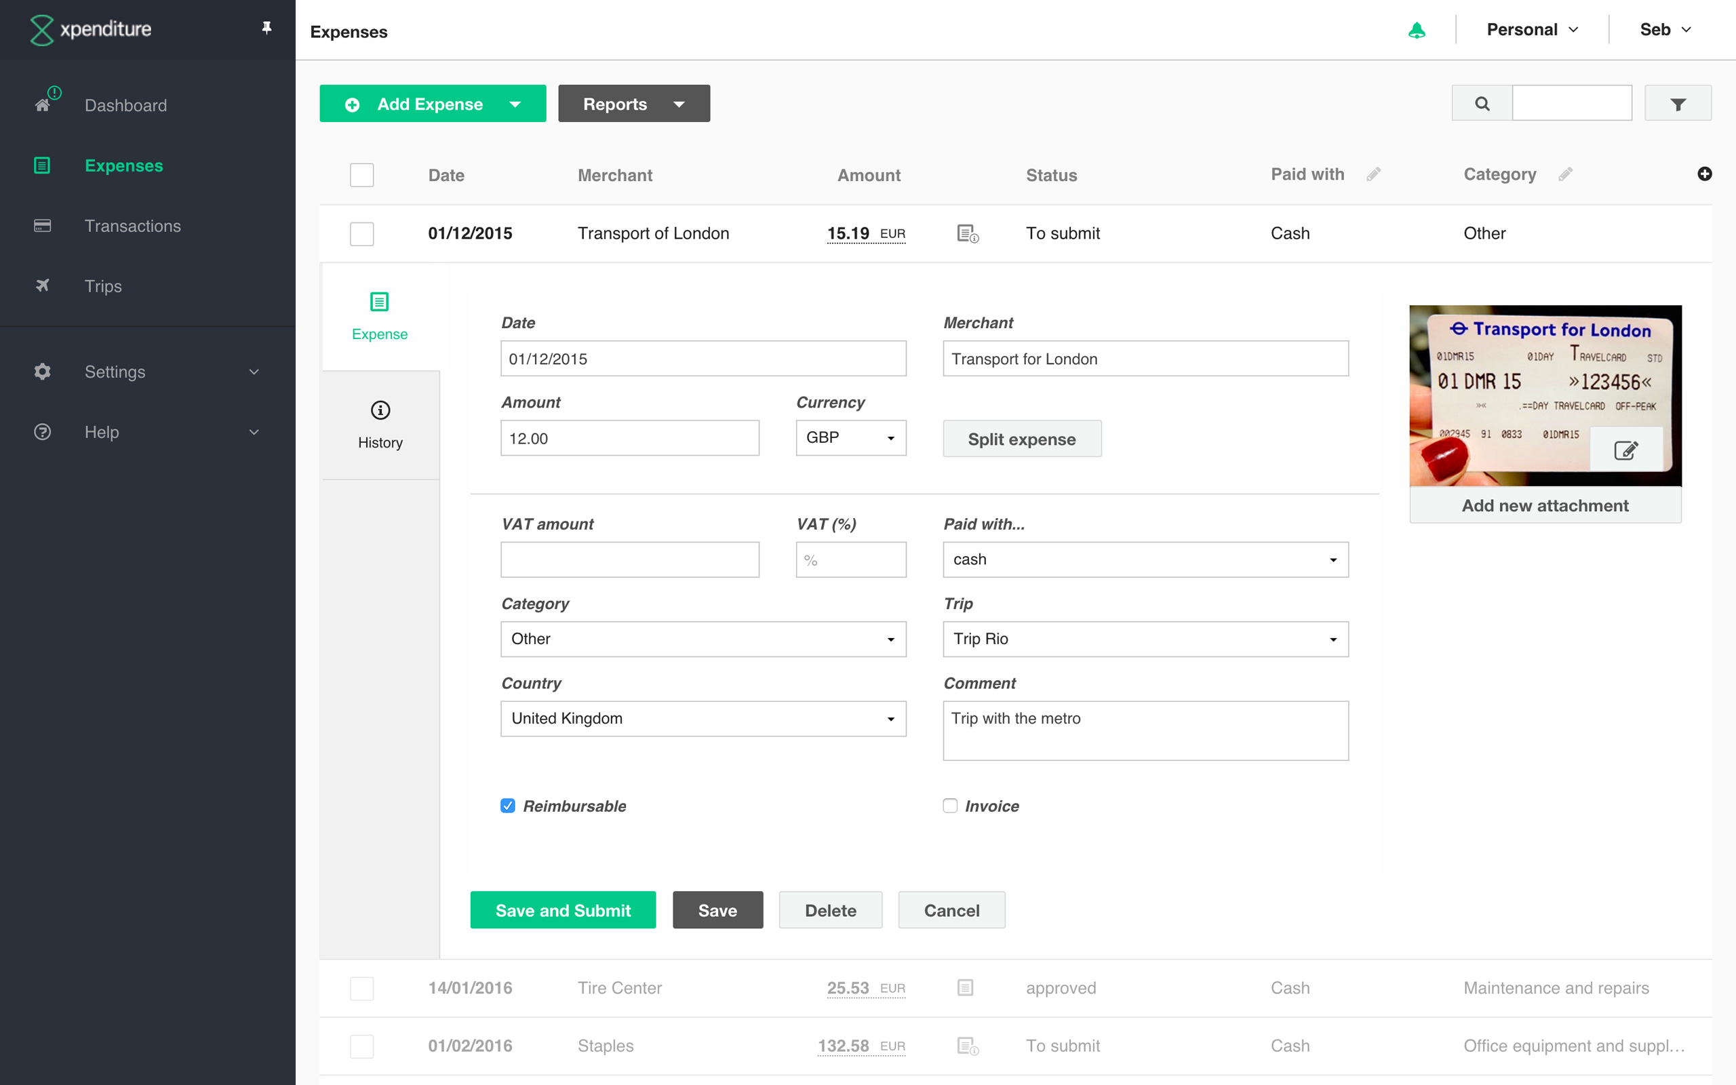Switch to the History tab
Image resolution: width=1736 pixels, height=1085 pixels.
380,425
